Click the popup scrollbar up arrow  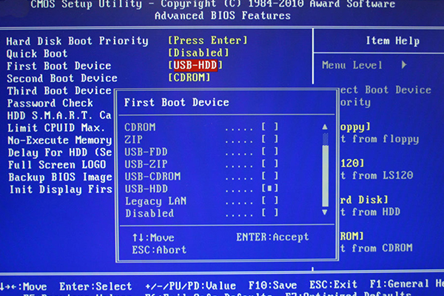tap(325, 127)
